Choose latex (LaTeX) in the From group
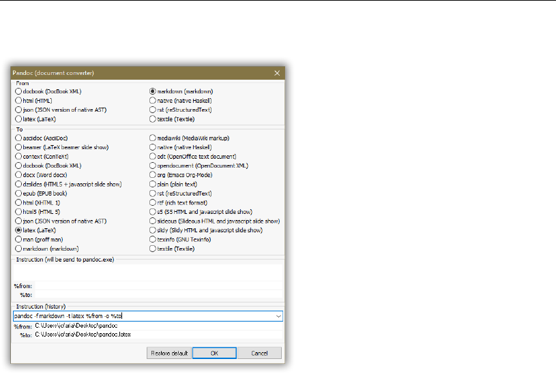 [35, 119]
